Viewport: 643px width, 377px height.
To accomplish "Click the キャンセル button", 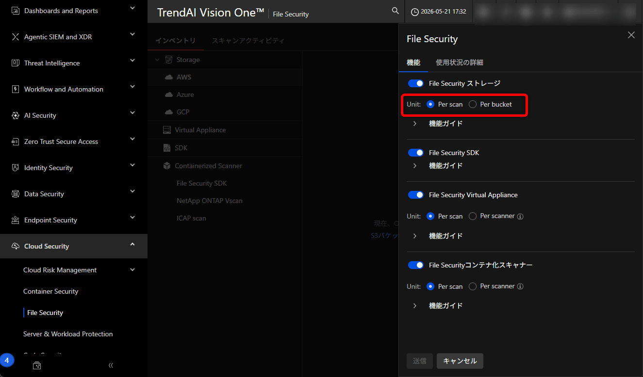I will (460, 361).
